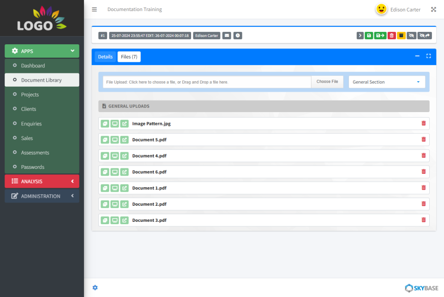Click the Document 4.pdf file name
This screenshot has height=297, width=444.
[149, 156]
